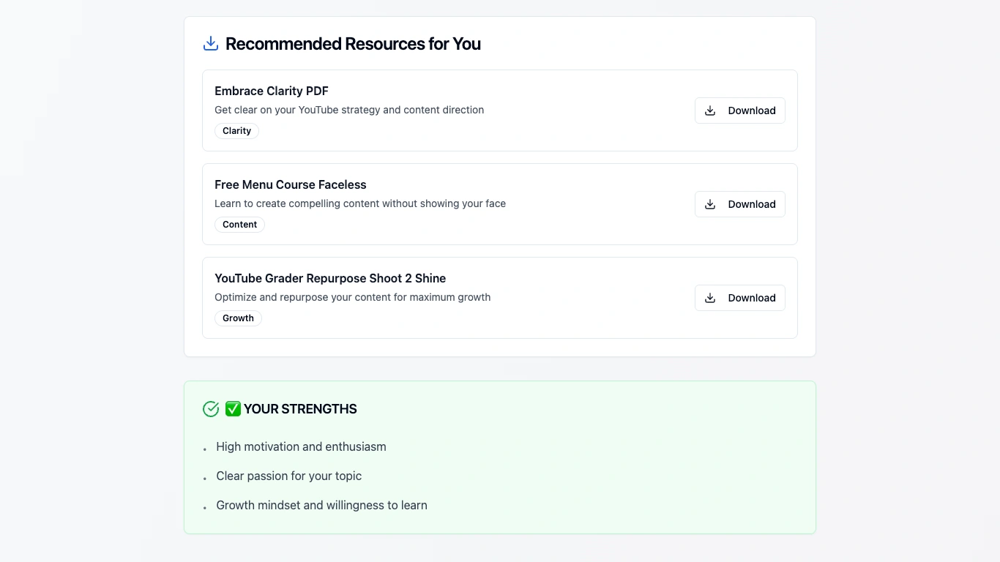Click download arrow icon for YouTube Grader resource
Image resolution: width=1000 pixels, height=562 pixels.
(x=710, y=298)
